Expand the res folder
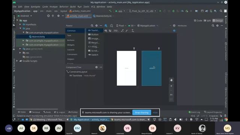The height and width of the screenshot is (135, 240). click(x=20, y=53)
